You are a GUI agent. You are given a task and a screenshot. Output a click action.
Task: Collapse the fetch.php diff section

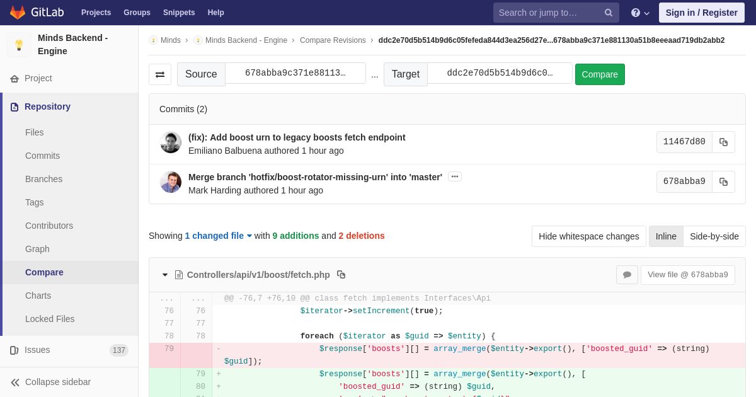(165, 275)
